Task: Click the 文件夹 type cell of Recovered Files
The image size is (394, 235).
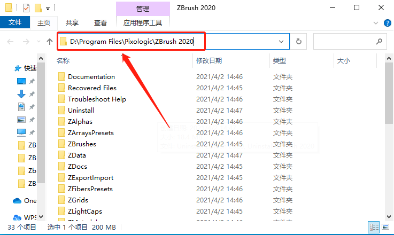Action: [x=283, y=88]
